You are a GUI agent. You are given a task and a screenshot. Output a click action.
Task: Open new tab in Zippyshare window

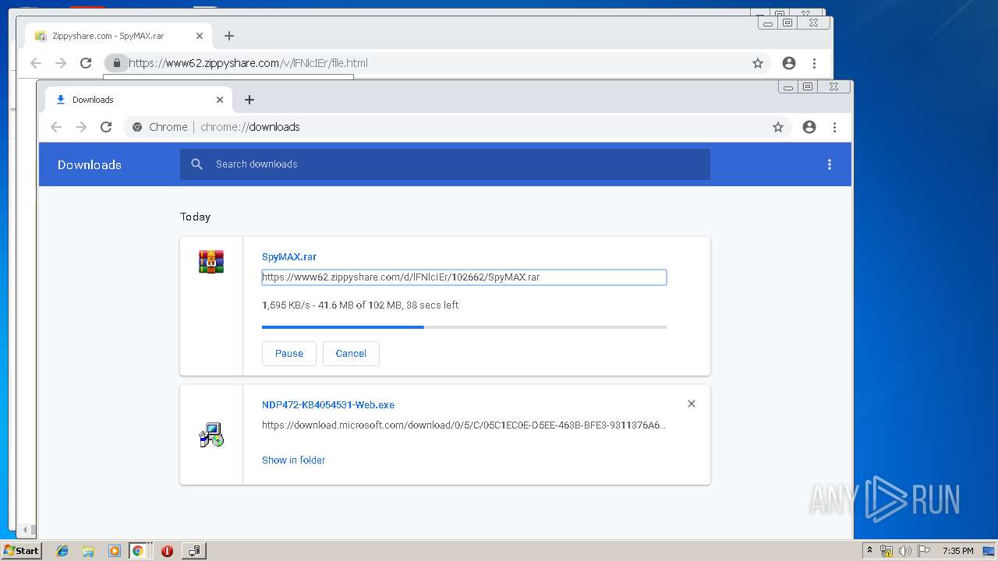point(229,36)
